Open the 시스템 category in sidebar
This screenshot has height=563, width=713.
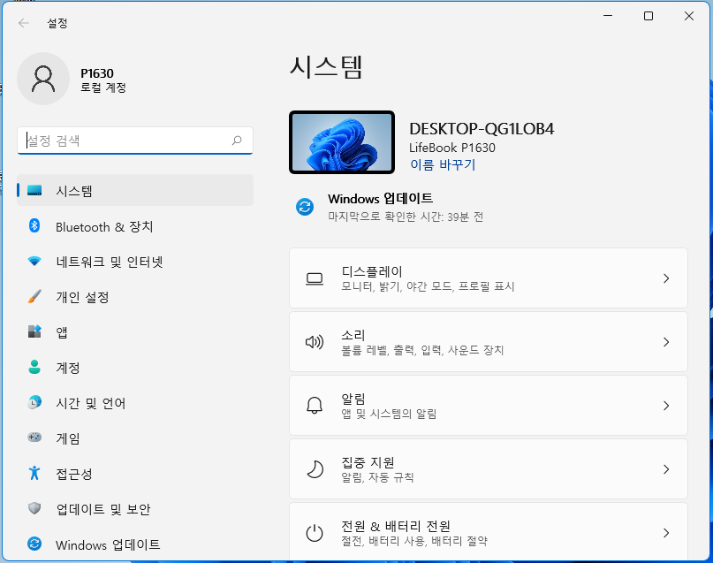pyautogui.click(x=135, y=190)
